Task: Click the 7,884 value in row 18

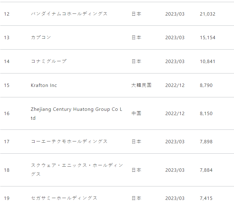Action: [206, 170]
